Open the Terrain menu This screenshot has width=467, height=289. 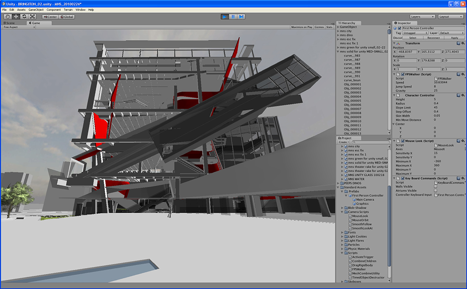pos(67,10)
